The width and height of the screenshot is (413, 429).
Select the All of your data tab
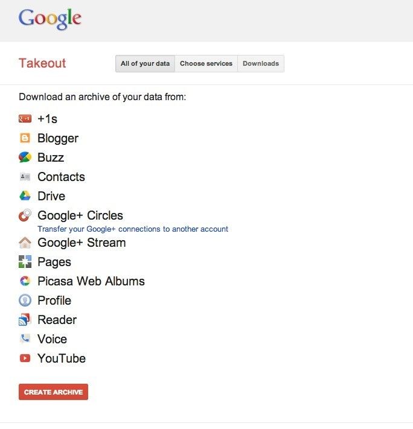click(145, 63)
